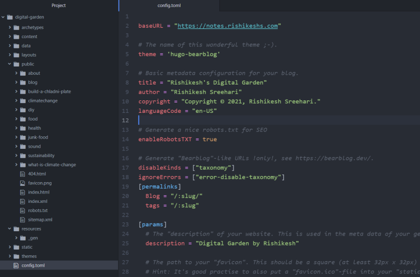420x277 pixels.
Task: Click line number 12 in gutter
Action: (x=125, y=120)
